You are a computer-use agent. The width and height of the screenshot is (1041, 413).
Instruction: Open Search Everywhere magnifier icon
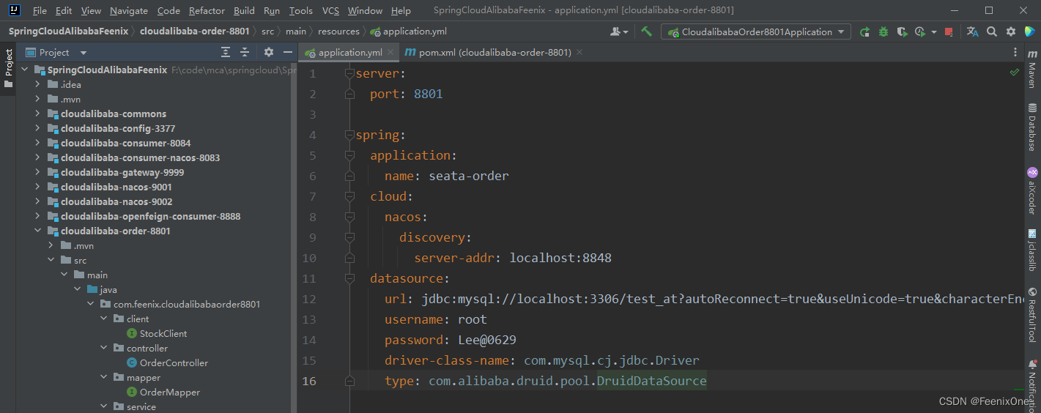pos(992,31)
